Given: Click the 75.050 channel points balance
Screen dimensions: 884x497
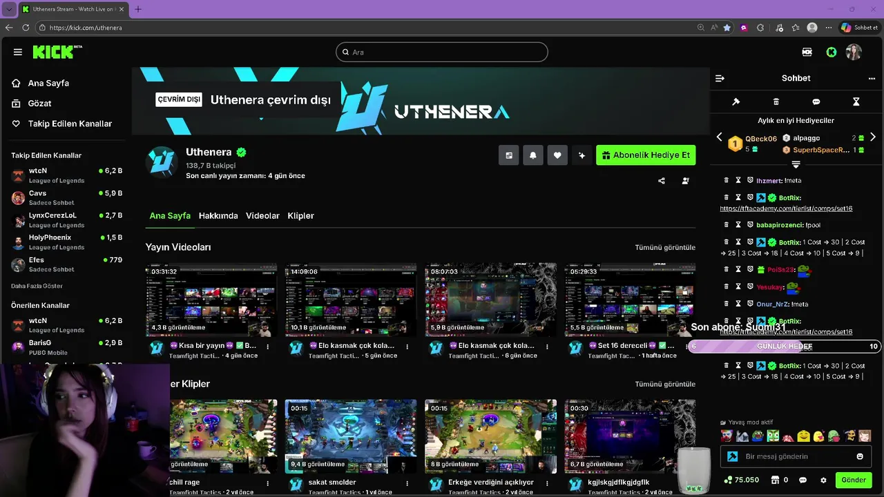Looking at the screenshot, I should 742,480.
